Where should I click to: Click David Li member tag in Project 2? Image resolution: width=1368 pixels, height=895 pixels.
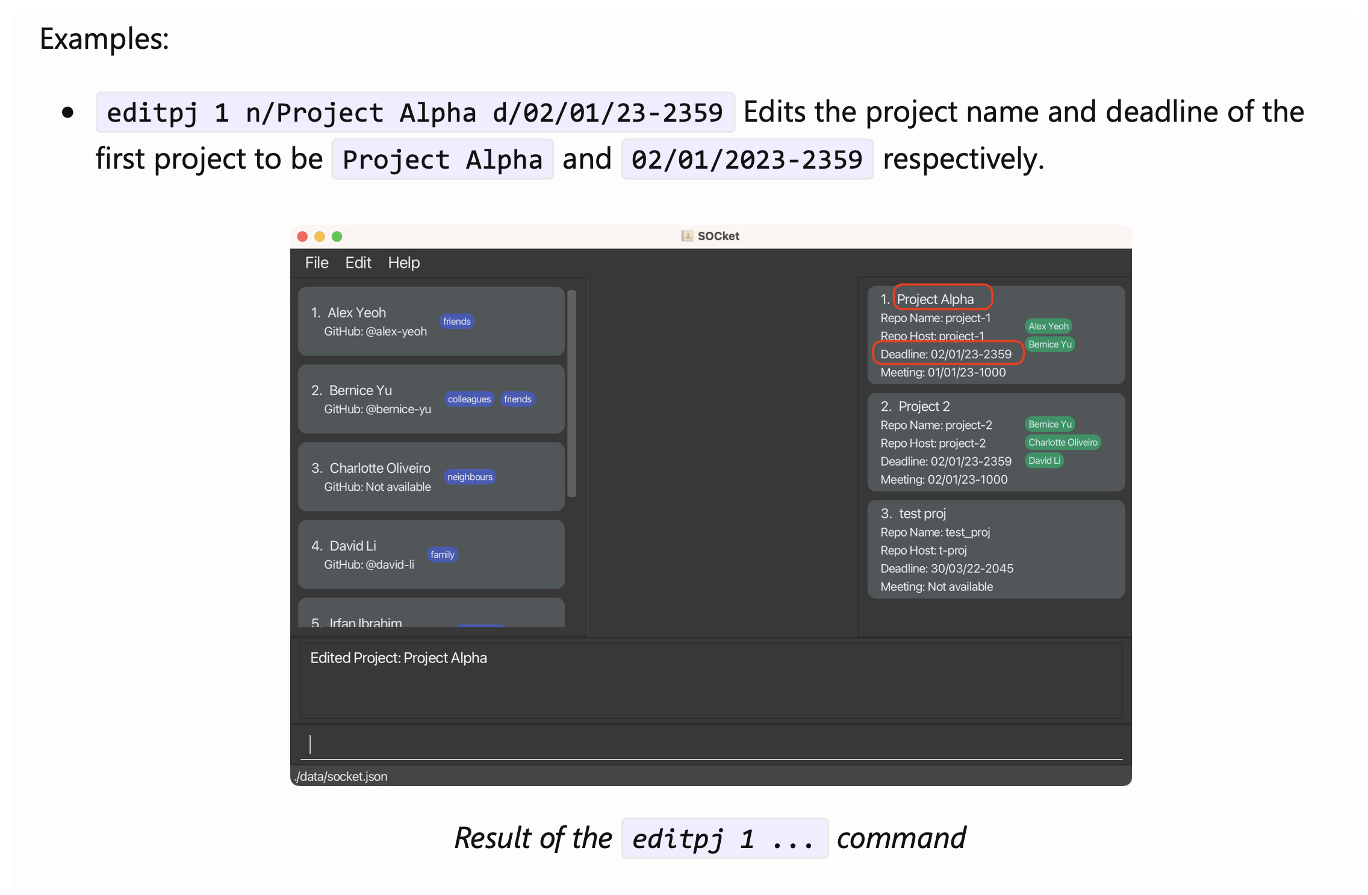1043,461
